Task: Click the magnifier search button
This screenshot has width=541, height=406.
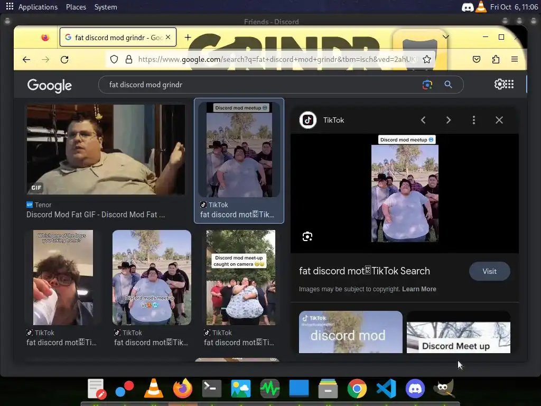Action: click(x=448, y=84)
